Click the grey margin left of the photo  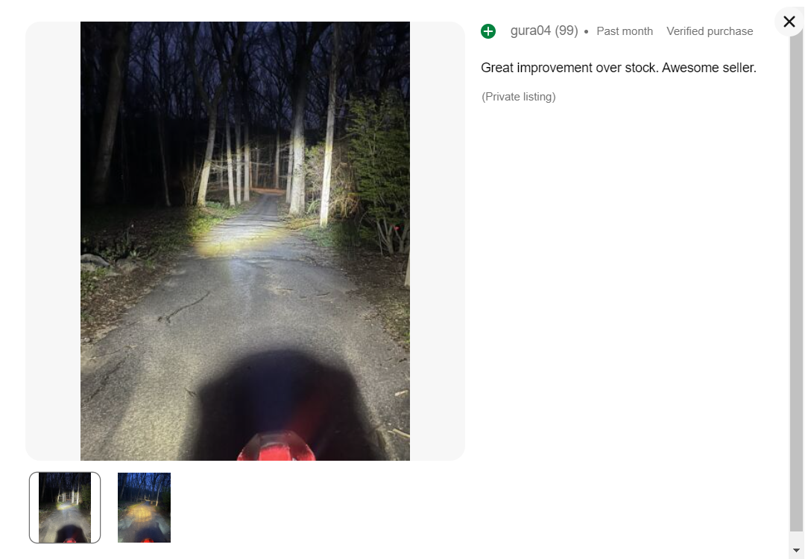[x=53, y=240]
